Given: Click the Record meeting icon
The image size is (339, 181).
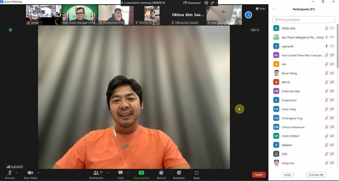Looking at the screenshot, I should pyautogui.click(x=161, y=173).
